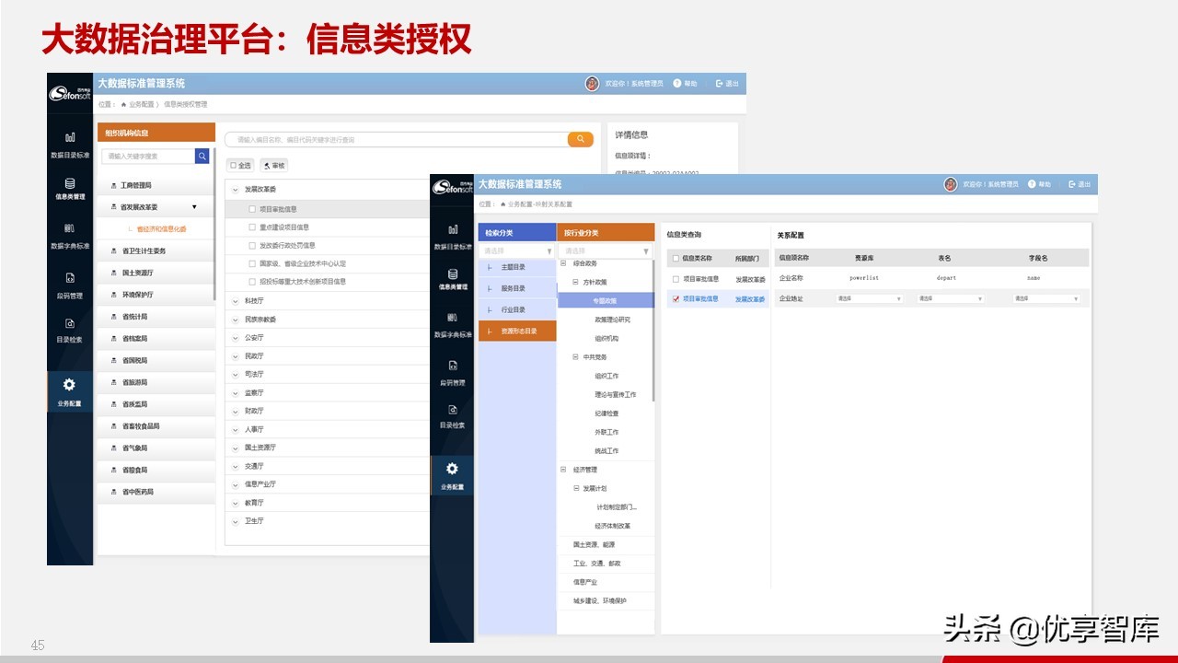
Task: Open 数据目录标准 in back window sidebar
Action: tap(70, 145)
